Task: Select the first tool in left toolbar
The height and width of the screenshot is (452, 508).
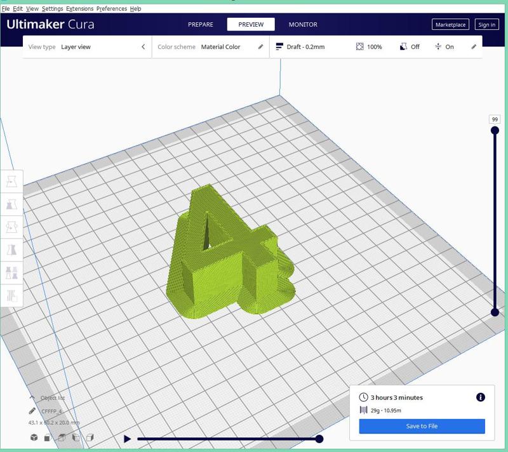Action: coord(11,182)
